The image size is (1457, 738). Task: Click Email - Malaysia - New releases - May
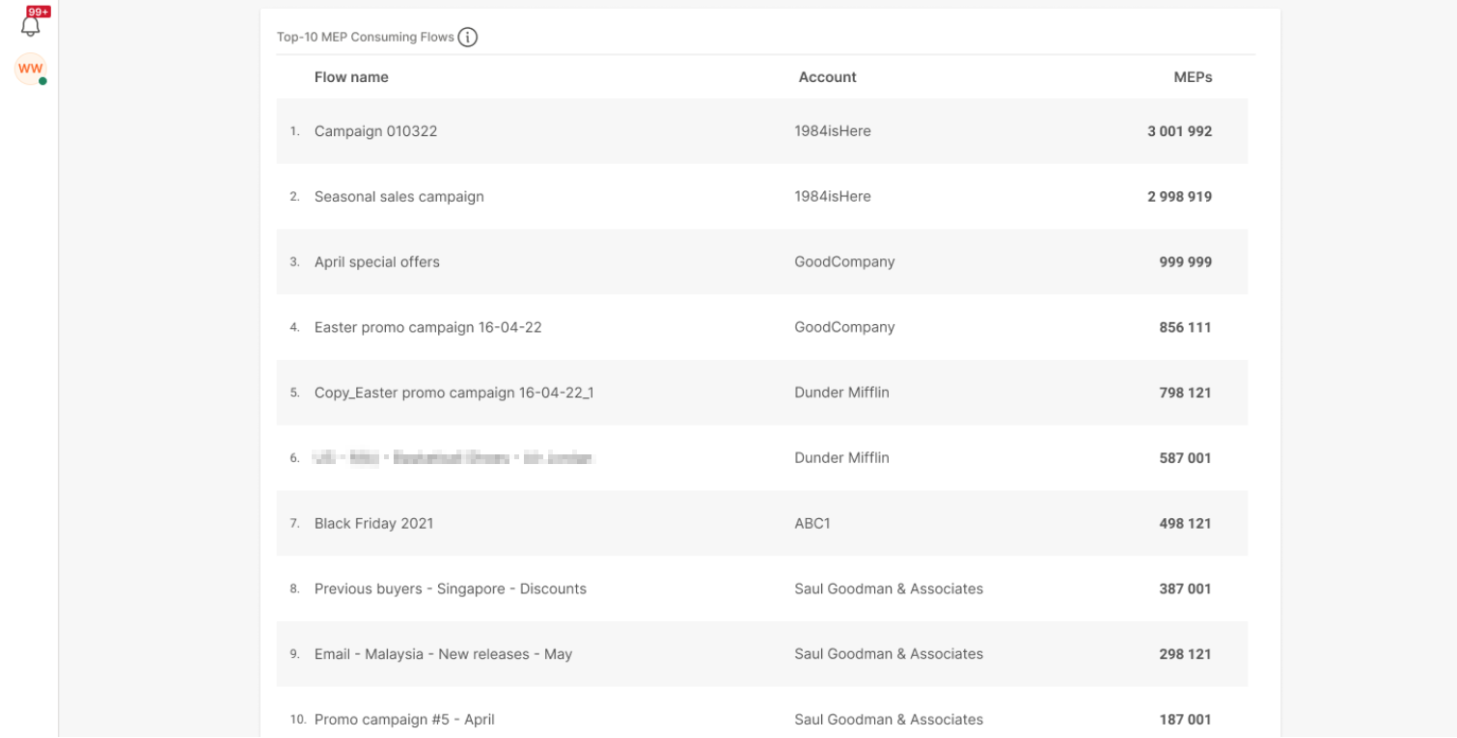(443, 654)
